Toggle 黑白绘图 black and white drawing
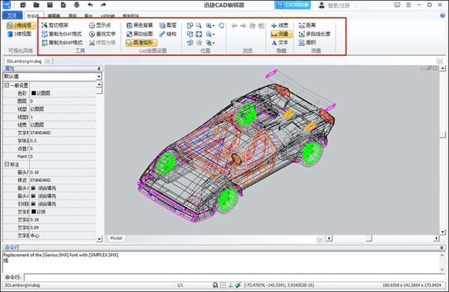449x292 pixels. (x=140, y=34)
